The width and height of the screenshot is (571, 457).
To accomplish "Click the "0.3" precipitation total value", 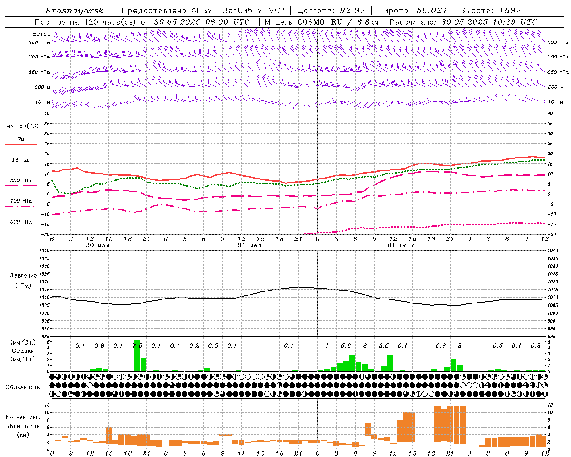I will tap(536, 345).
